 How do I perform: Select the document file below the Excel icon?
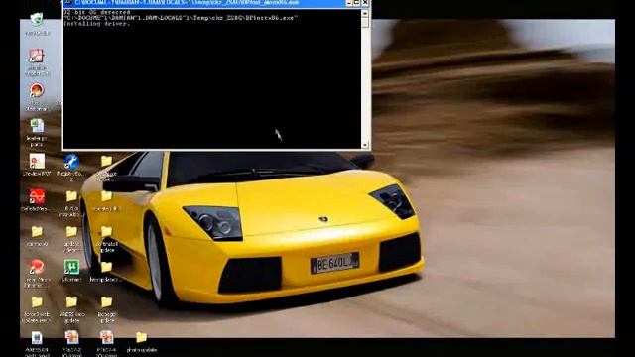coord(37,161)
